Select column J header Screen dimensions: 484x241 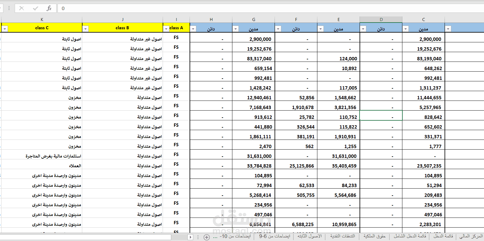[x=123, y=19]
